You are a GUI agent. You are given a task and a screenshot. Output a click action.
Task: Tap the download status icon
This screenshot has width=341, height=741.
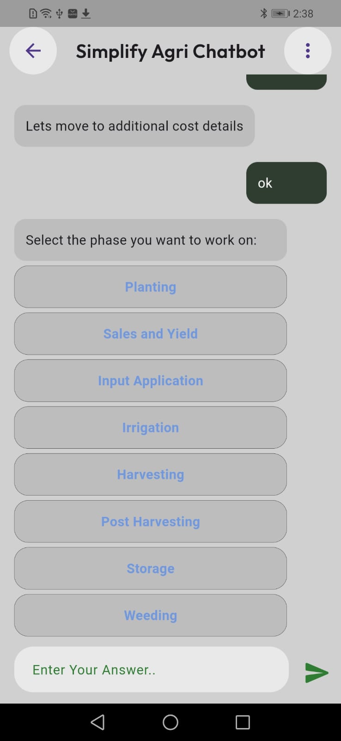86,13
